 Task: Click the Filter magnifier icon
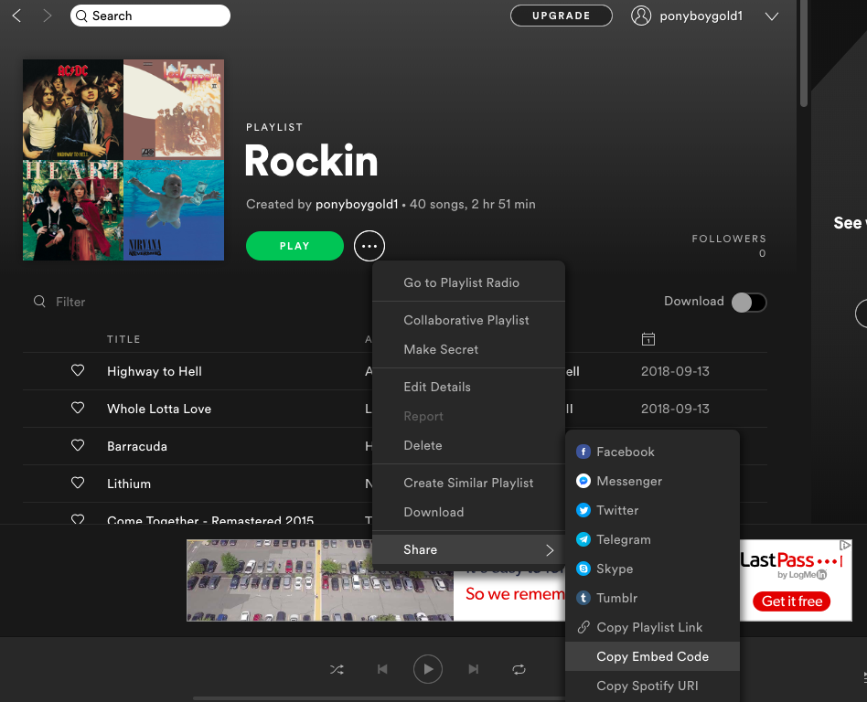(39, 302)
